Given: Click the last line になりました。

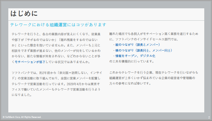Looking at the screenshot, I should pyautogui.click(x=22, y=95).
